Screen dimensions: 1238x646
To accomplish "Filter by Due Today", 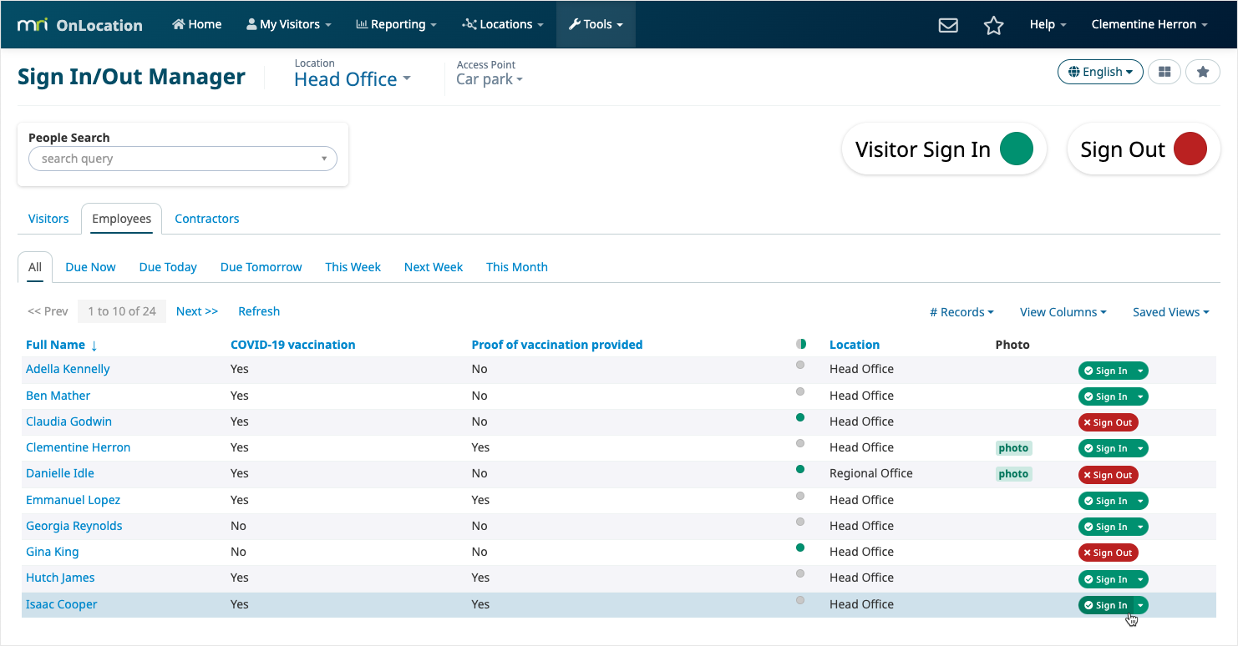I will pyautogui.click(x=168, y=267).
